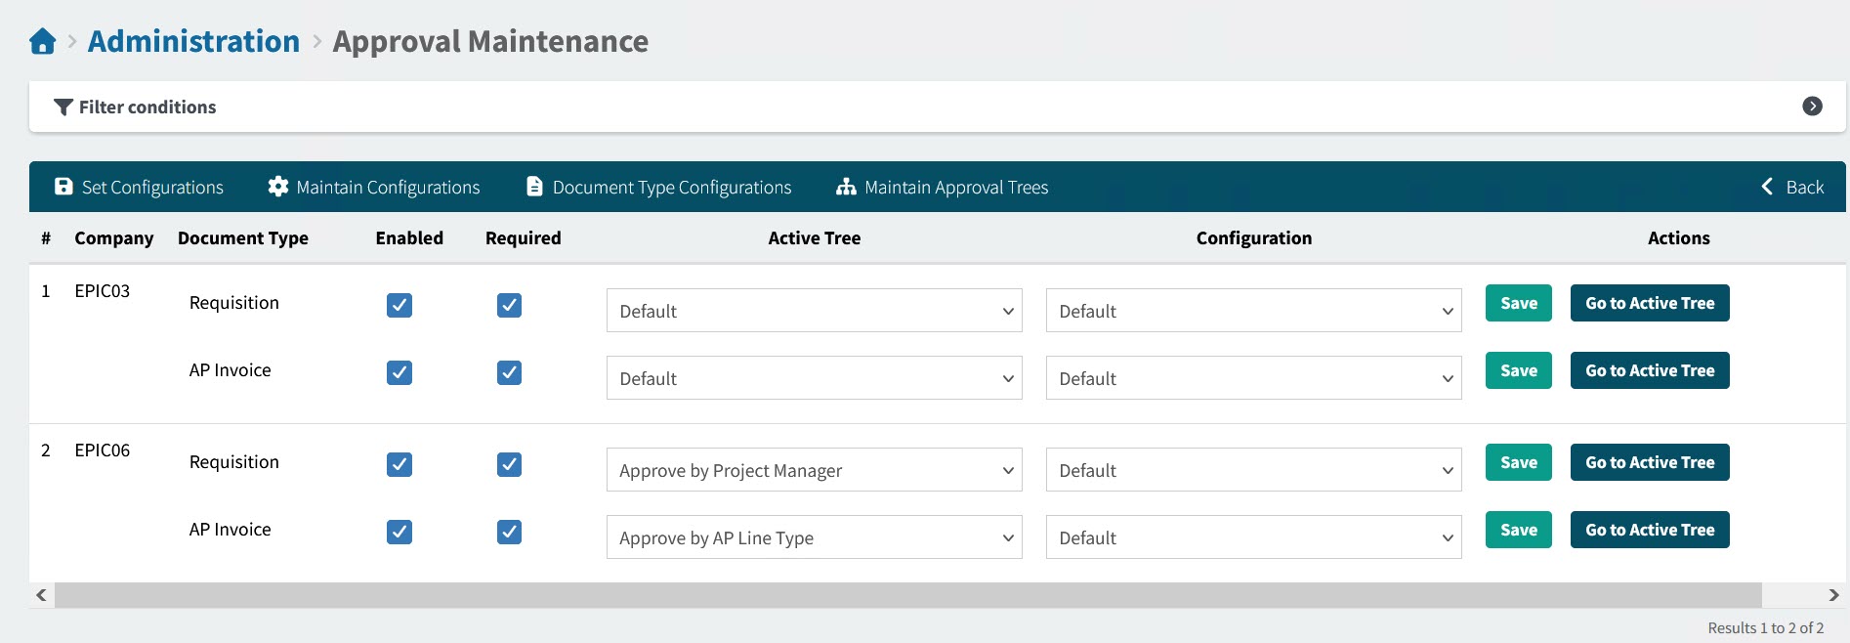1850x643 pixels.
Task: Click the Set Configurations save icon
Action: (x=63, y=187)
